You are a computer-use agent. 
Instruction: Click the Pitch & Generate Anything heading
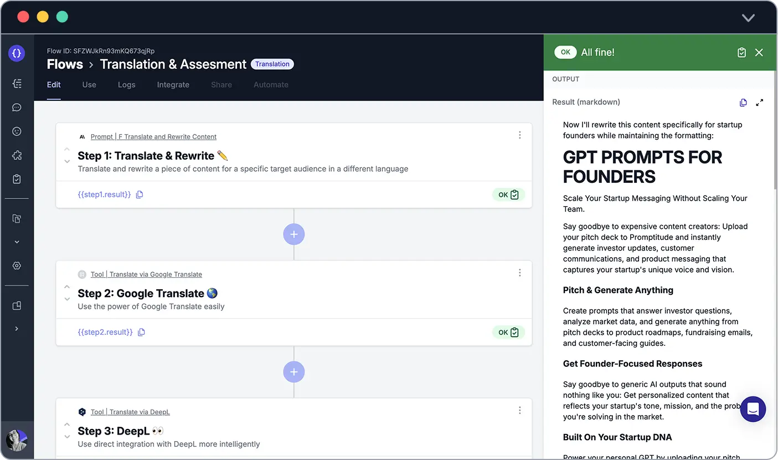[618, 290]
